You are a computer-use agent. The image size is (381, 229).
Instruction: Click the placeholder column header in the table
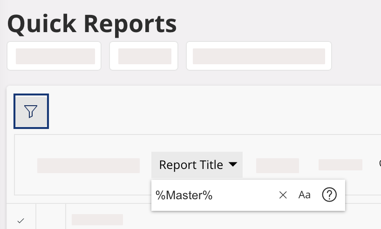pyautogui.click(x=97, y=220)
